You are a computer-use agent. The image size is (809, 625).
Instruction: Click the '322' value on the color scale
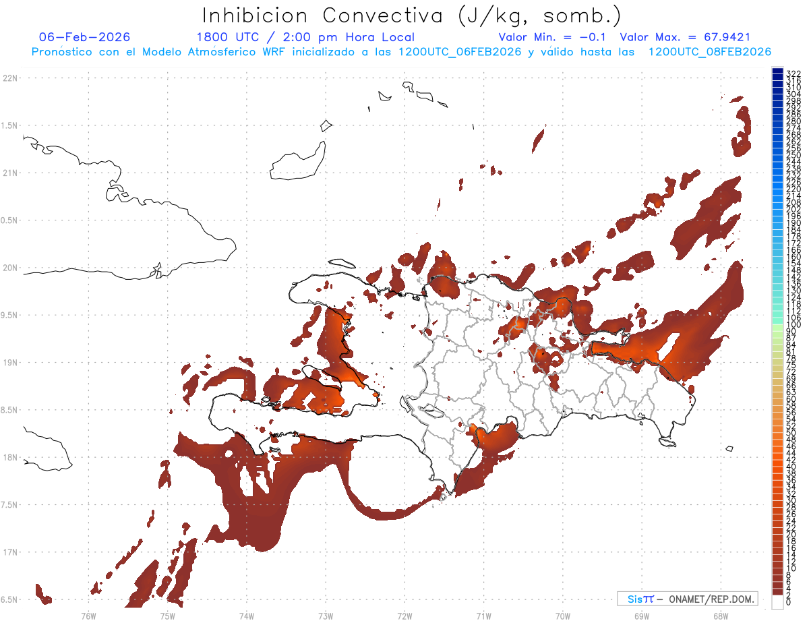click(793, 73)
